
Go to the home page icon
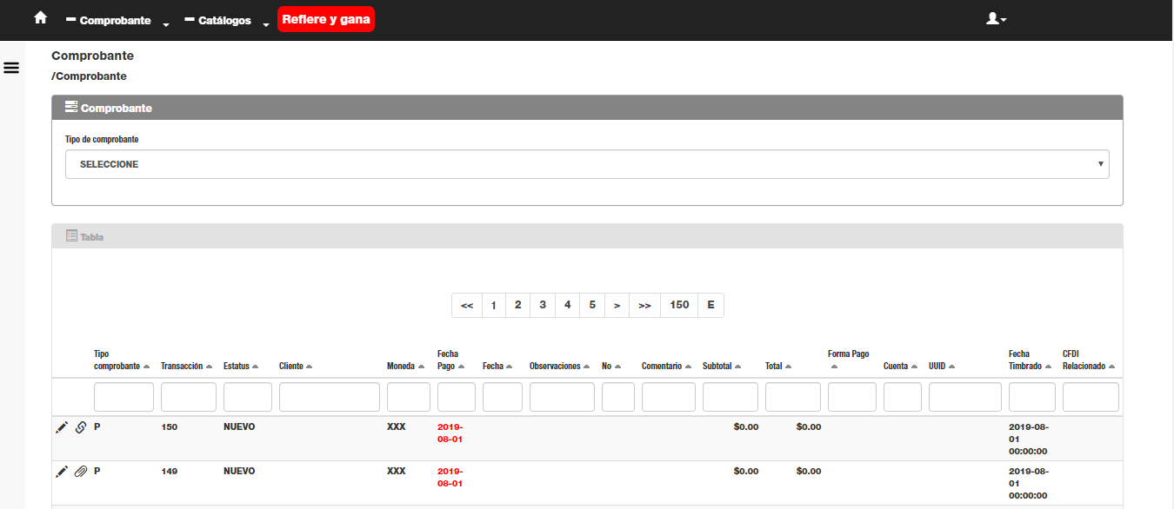coord(40,17)
